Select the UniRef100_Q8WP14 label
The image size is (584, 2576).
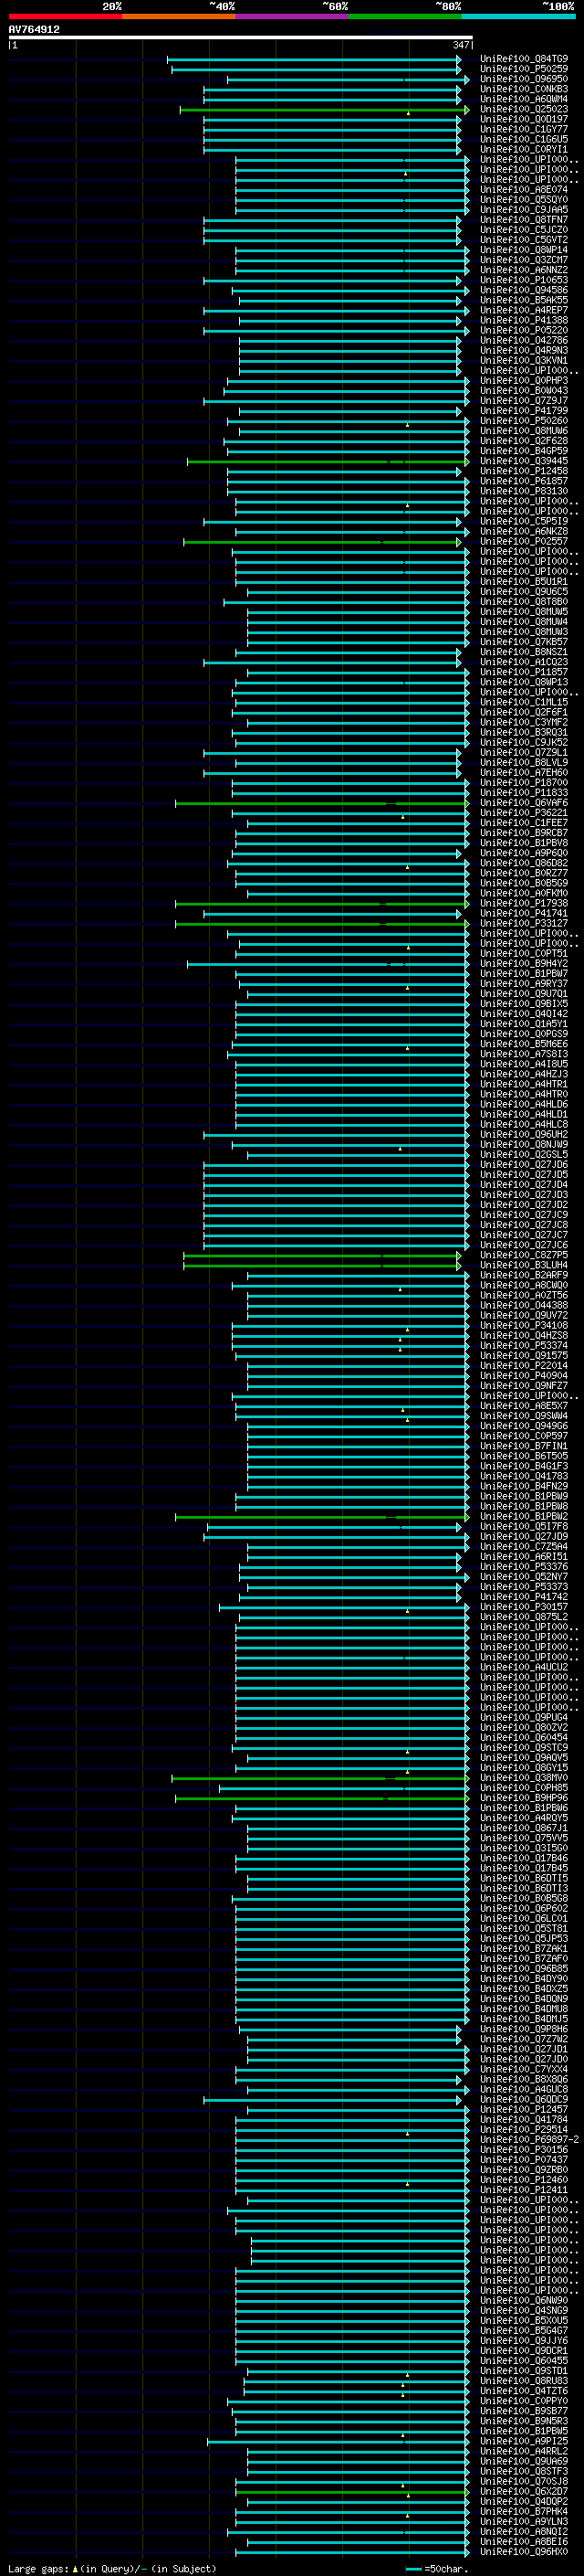click(524, 250)
